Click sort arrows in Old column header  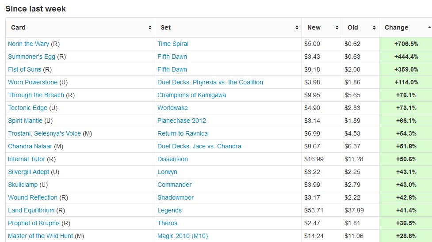coord(374,28)
